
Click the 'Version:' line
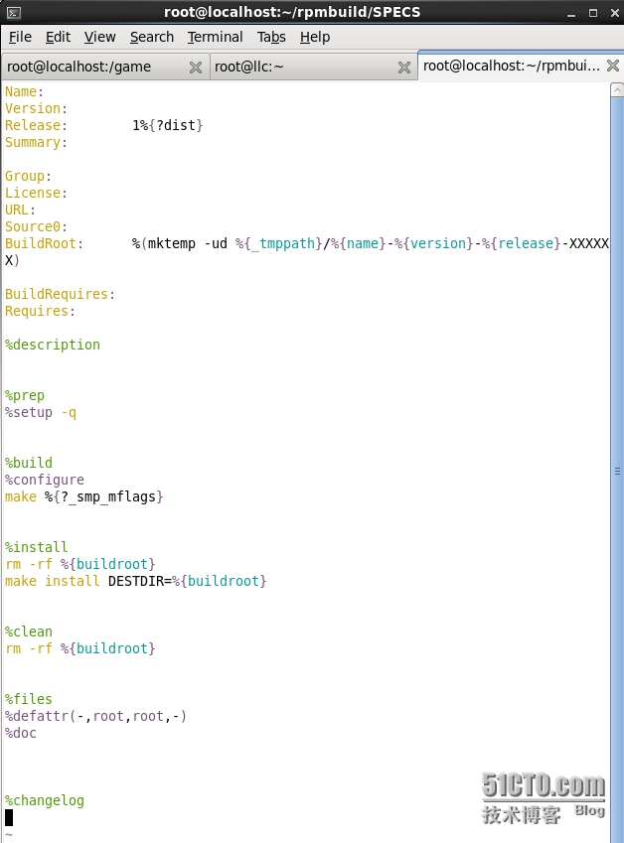36,108
